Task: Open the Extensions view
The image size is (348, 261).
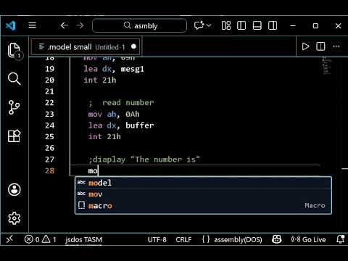Action: 14,136
